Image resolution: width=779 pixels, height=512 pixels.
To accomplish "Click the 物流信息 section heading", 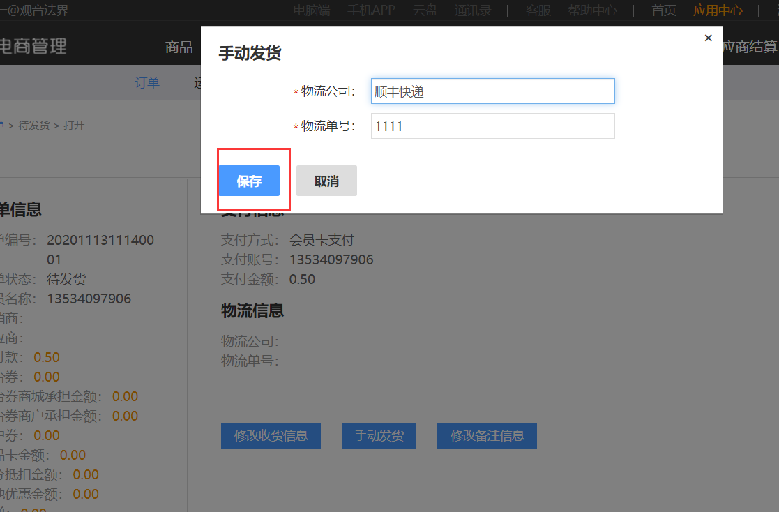I will pyautogui.click(x=252, y=310).
